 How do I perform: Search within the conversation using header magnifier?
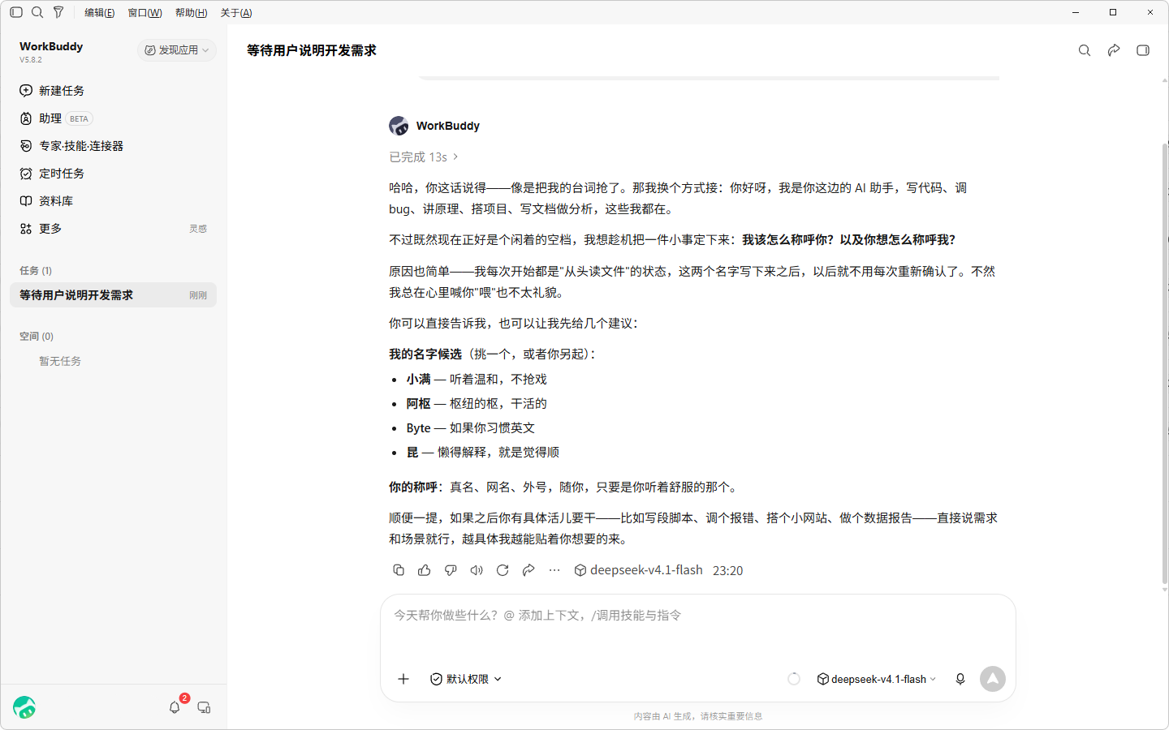[x=1085, y=50]
